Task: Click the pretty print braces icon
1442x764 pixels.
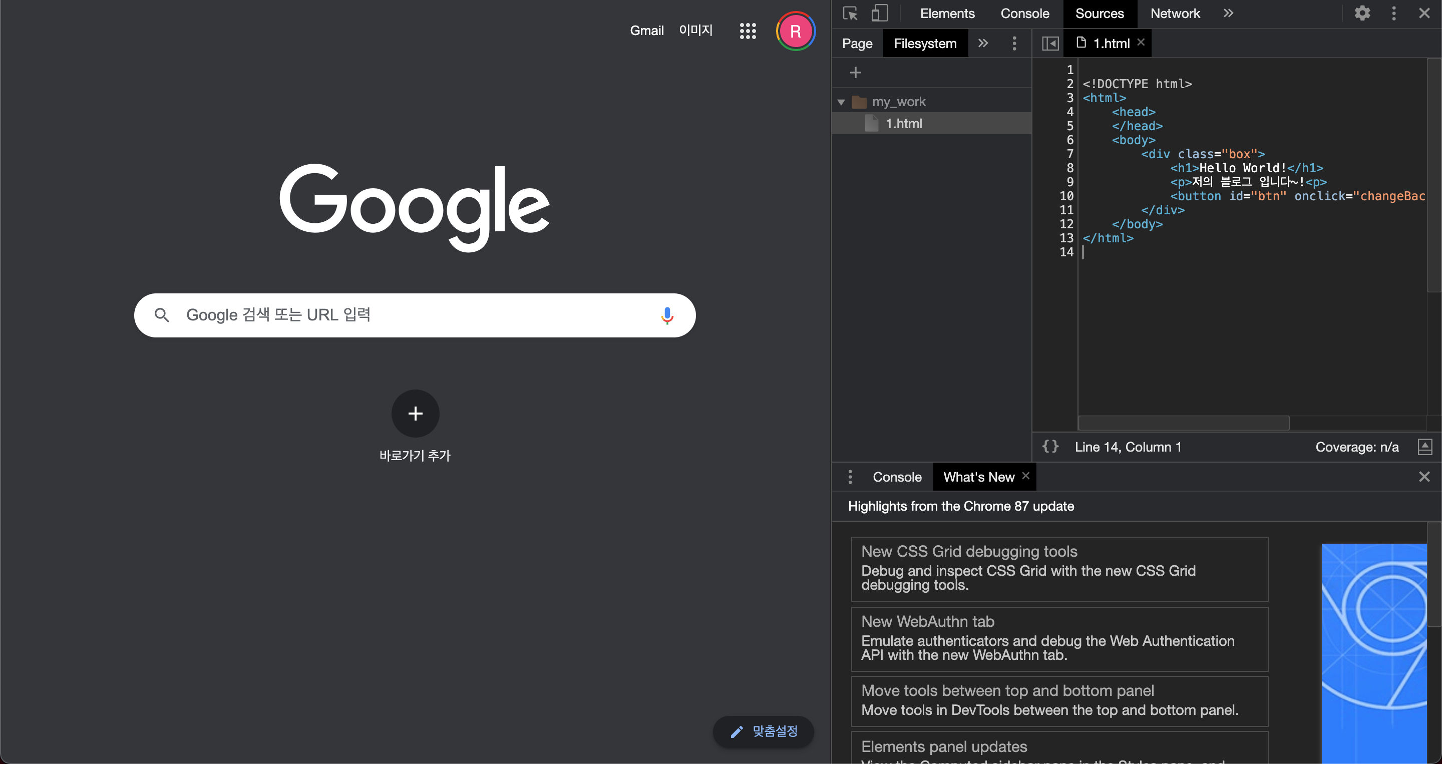Action: point(1050,447)
